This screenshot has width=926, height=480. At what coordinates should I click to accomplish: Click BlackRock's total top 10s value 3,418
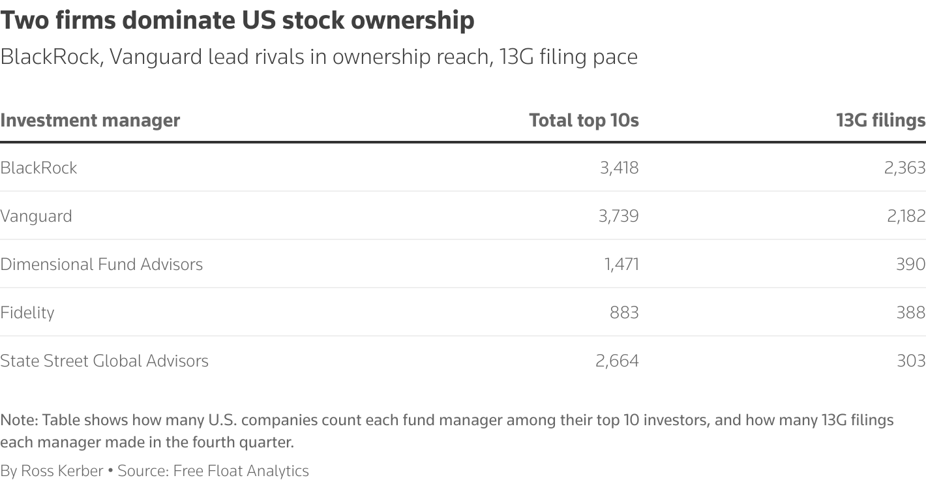(x=619, y=168)
